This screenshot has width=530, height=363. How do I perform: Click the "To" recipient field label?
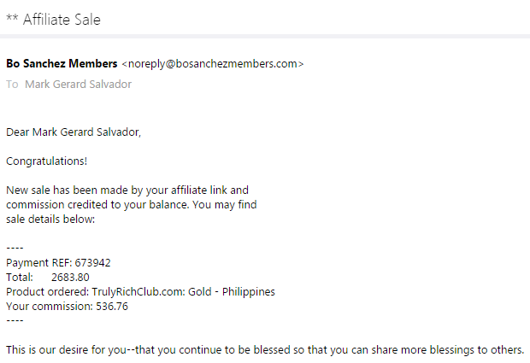[x=12, y=85]
